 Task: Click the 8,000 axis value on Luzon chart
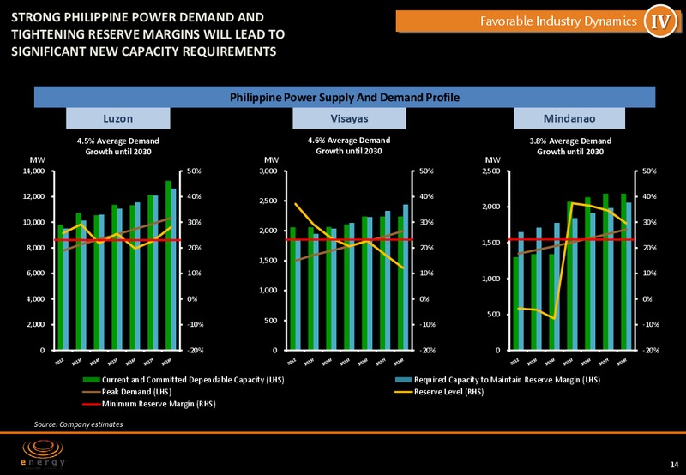35,248
